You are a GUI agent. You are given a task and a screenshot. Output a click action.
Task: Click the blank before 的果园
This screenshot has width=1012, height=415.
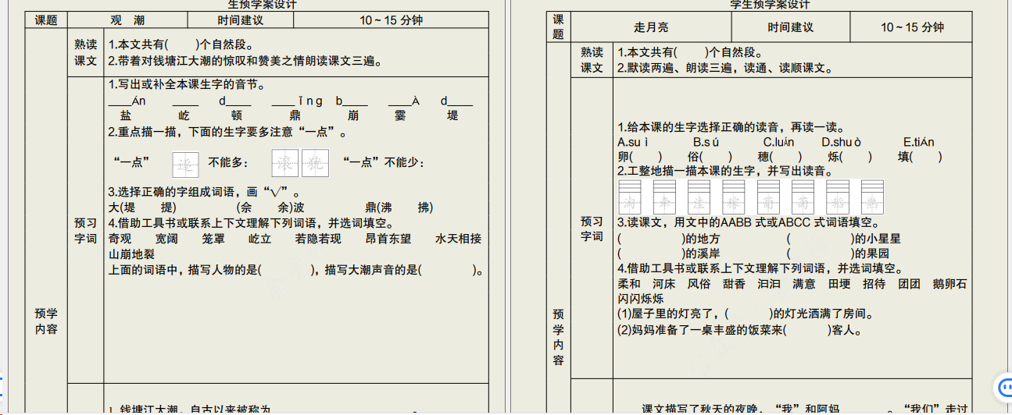coord(820,254)
